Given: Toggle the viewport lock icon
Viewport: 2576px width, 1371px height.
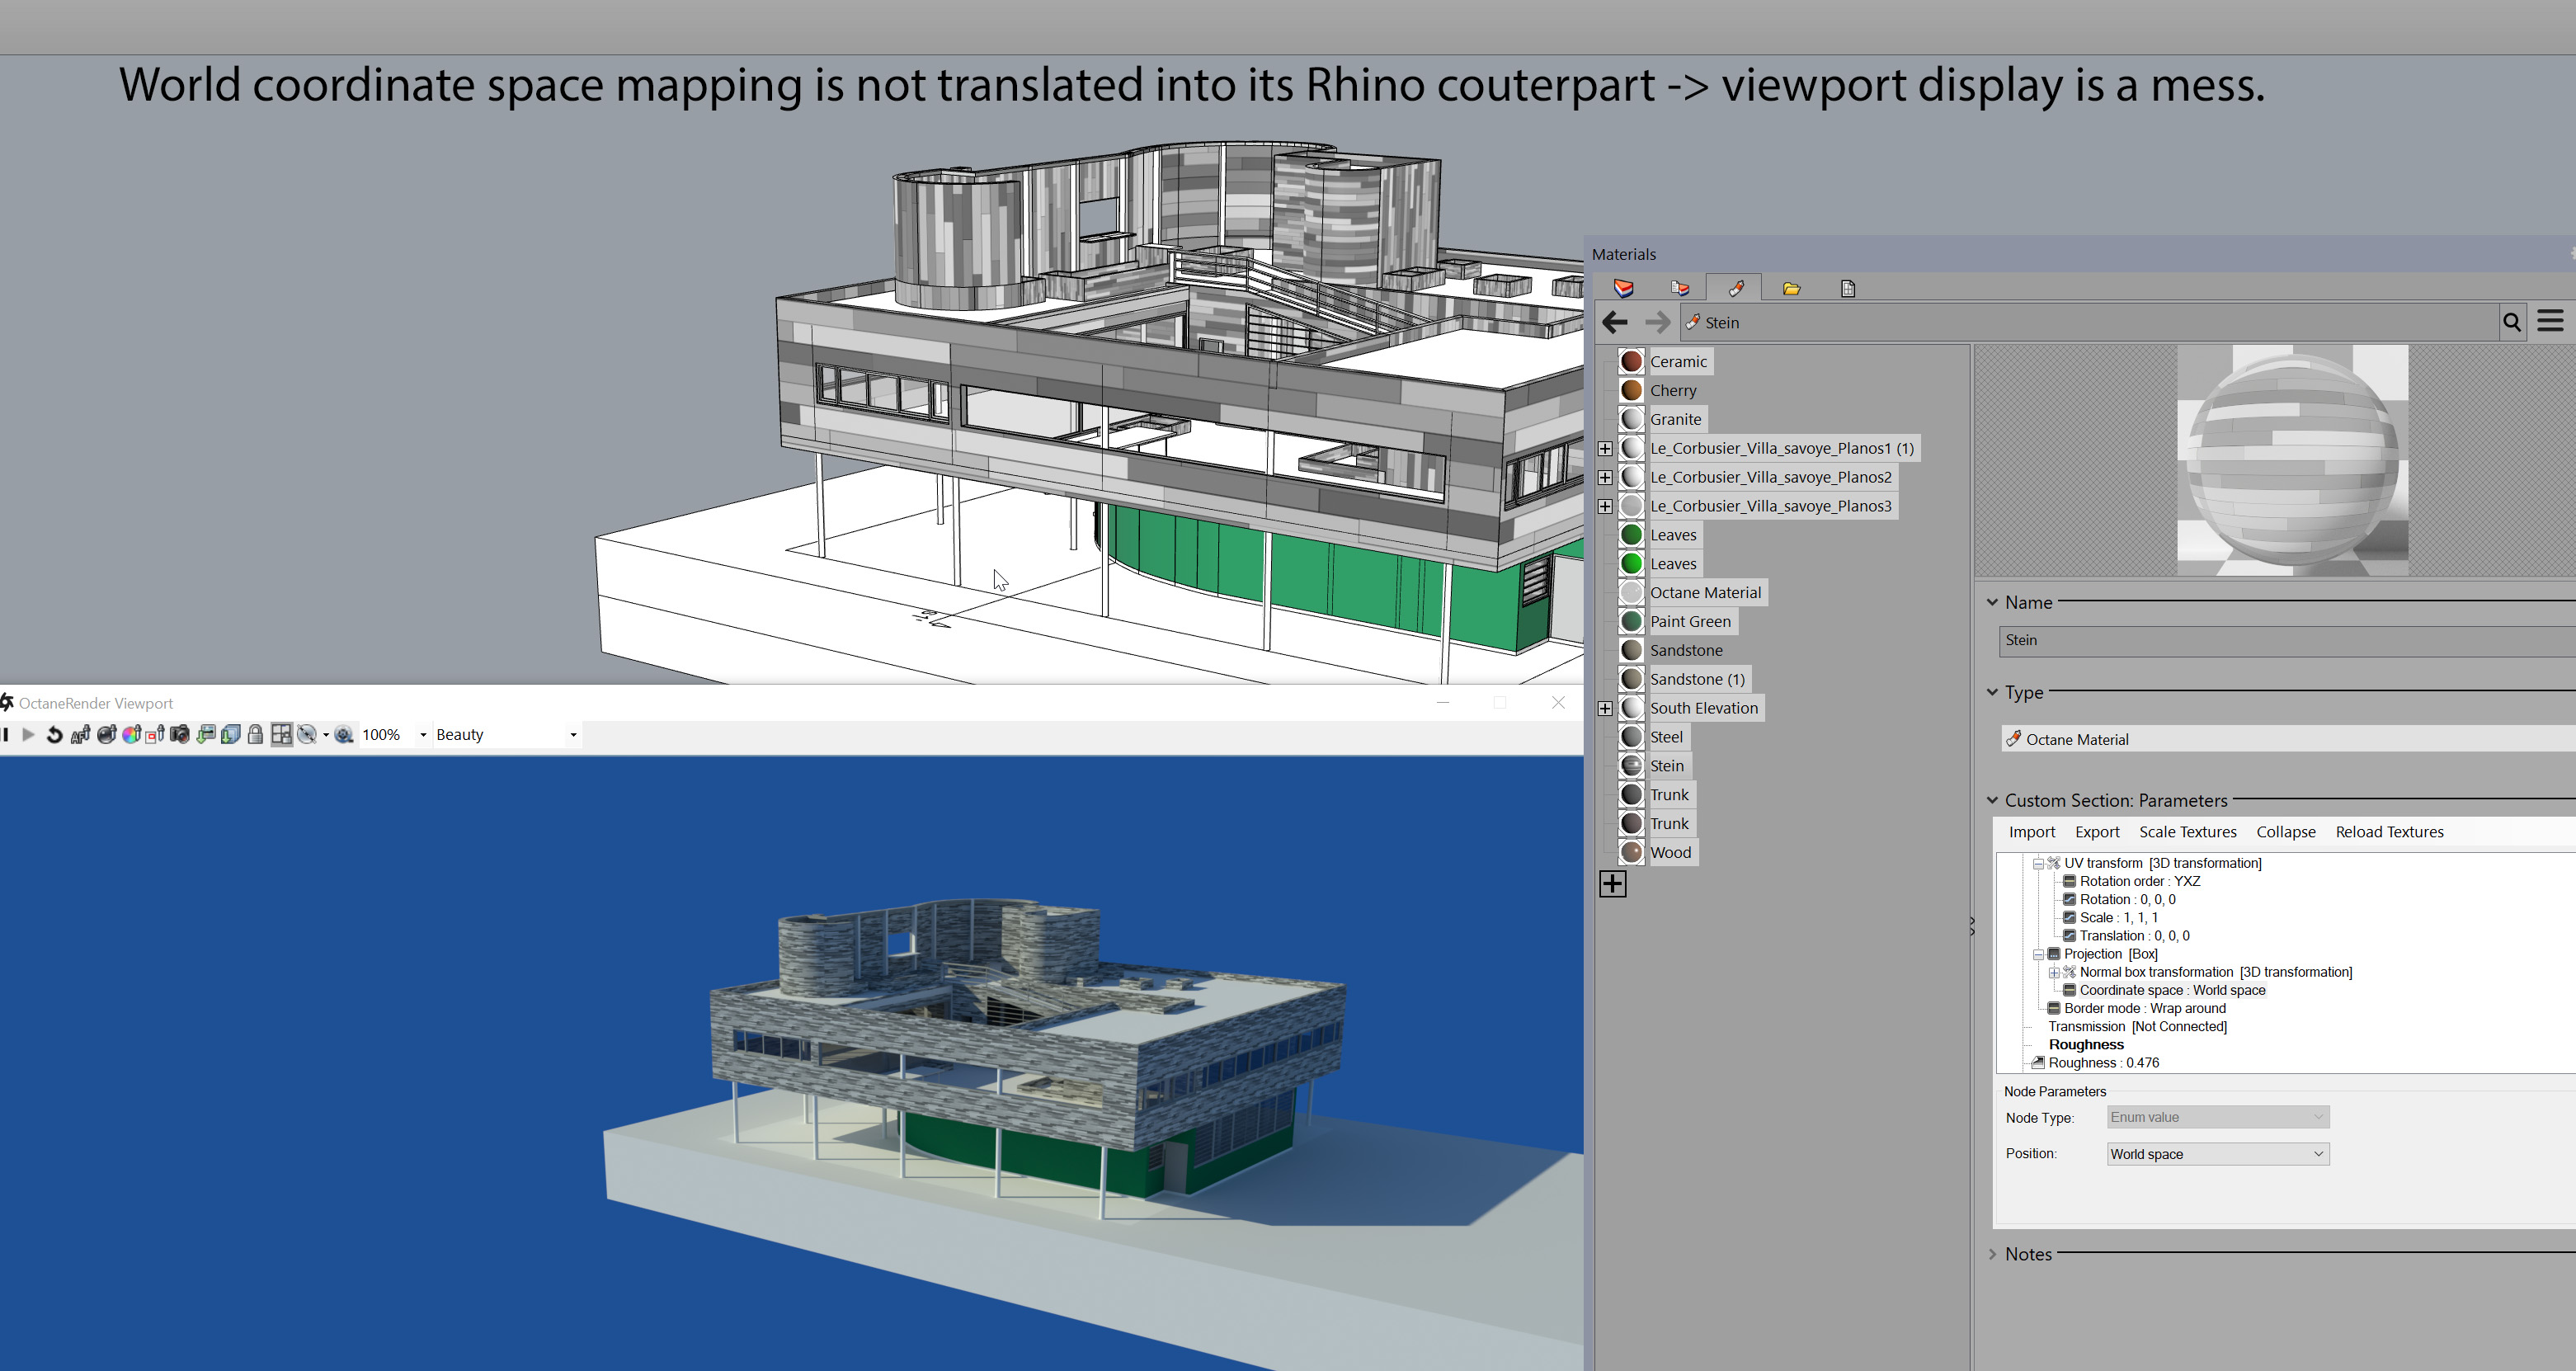Looking at the screenshot, I should tap(255, 735).
